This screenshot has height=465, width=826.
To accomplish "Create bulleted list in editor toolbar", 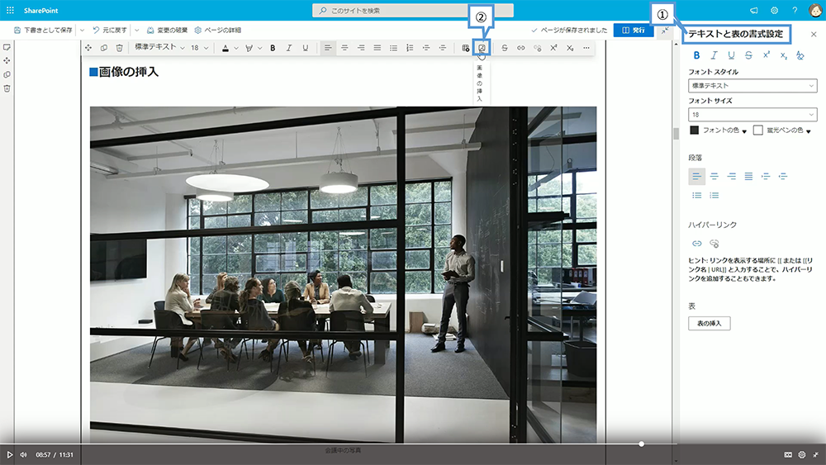I will (393, 48).
